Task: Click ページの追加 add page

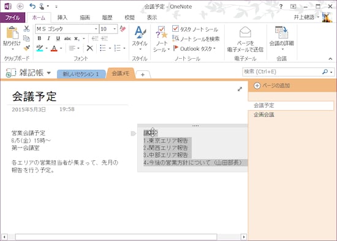Action: 271,86
